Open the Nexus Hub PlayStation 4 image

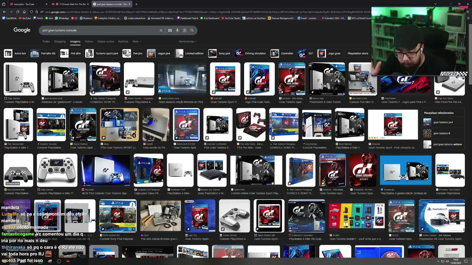327,79
